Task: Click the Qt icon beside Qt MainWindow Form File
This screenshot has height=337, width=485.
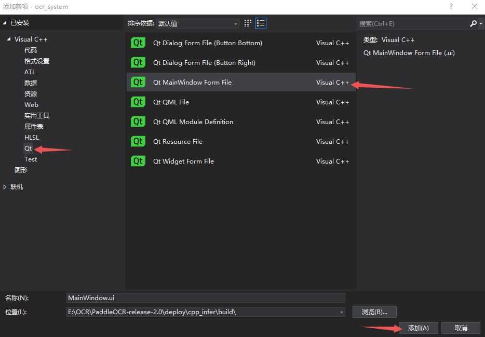Action: click(x=138, y=82)
